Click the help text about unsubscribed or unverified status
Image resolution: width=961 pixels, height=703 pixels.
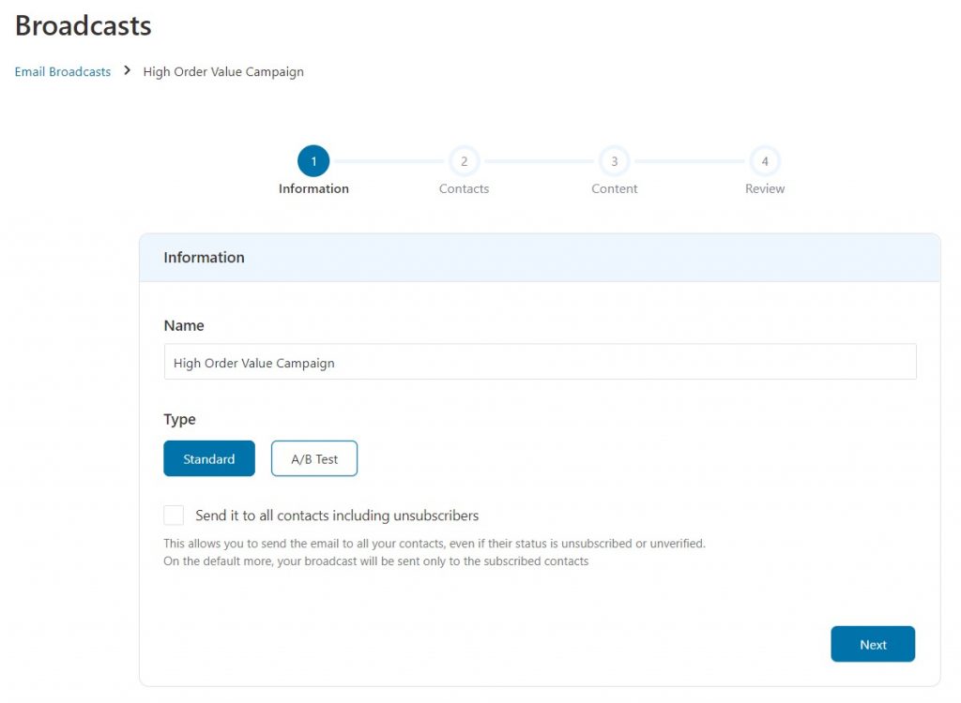pos(435,543)
